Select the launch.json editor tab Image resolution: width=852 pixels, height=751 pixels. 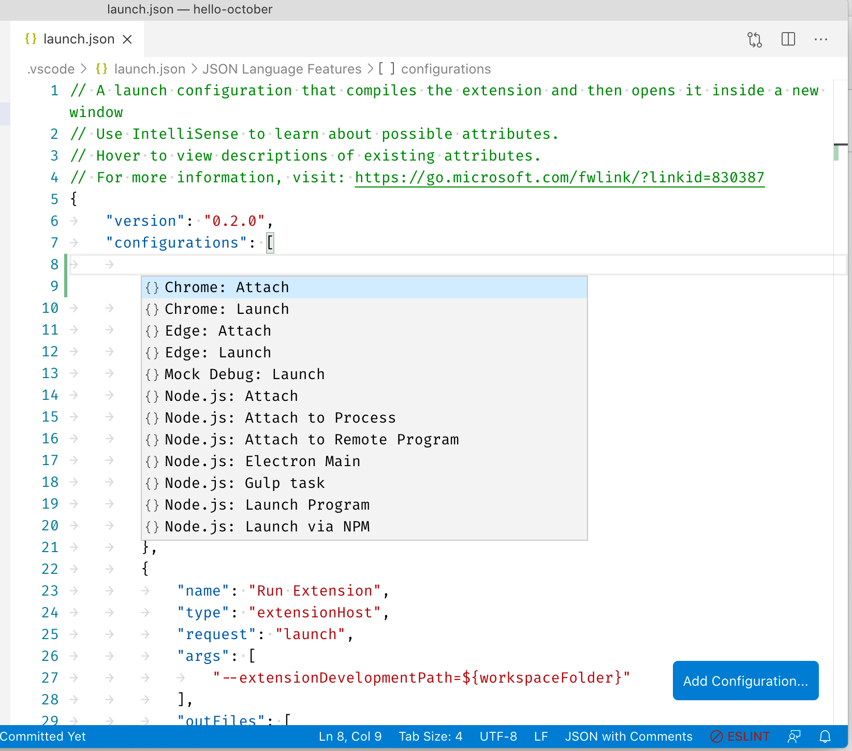point(77,39)
